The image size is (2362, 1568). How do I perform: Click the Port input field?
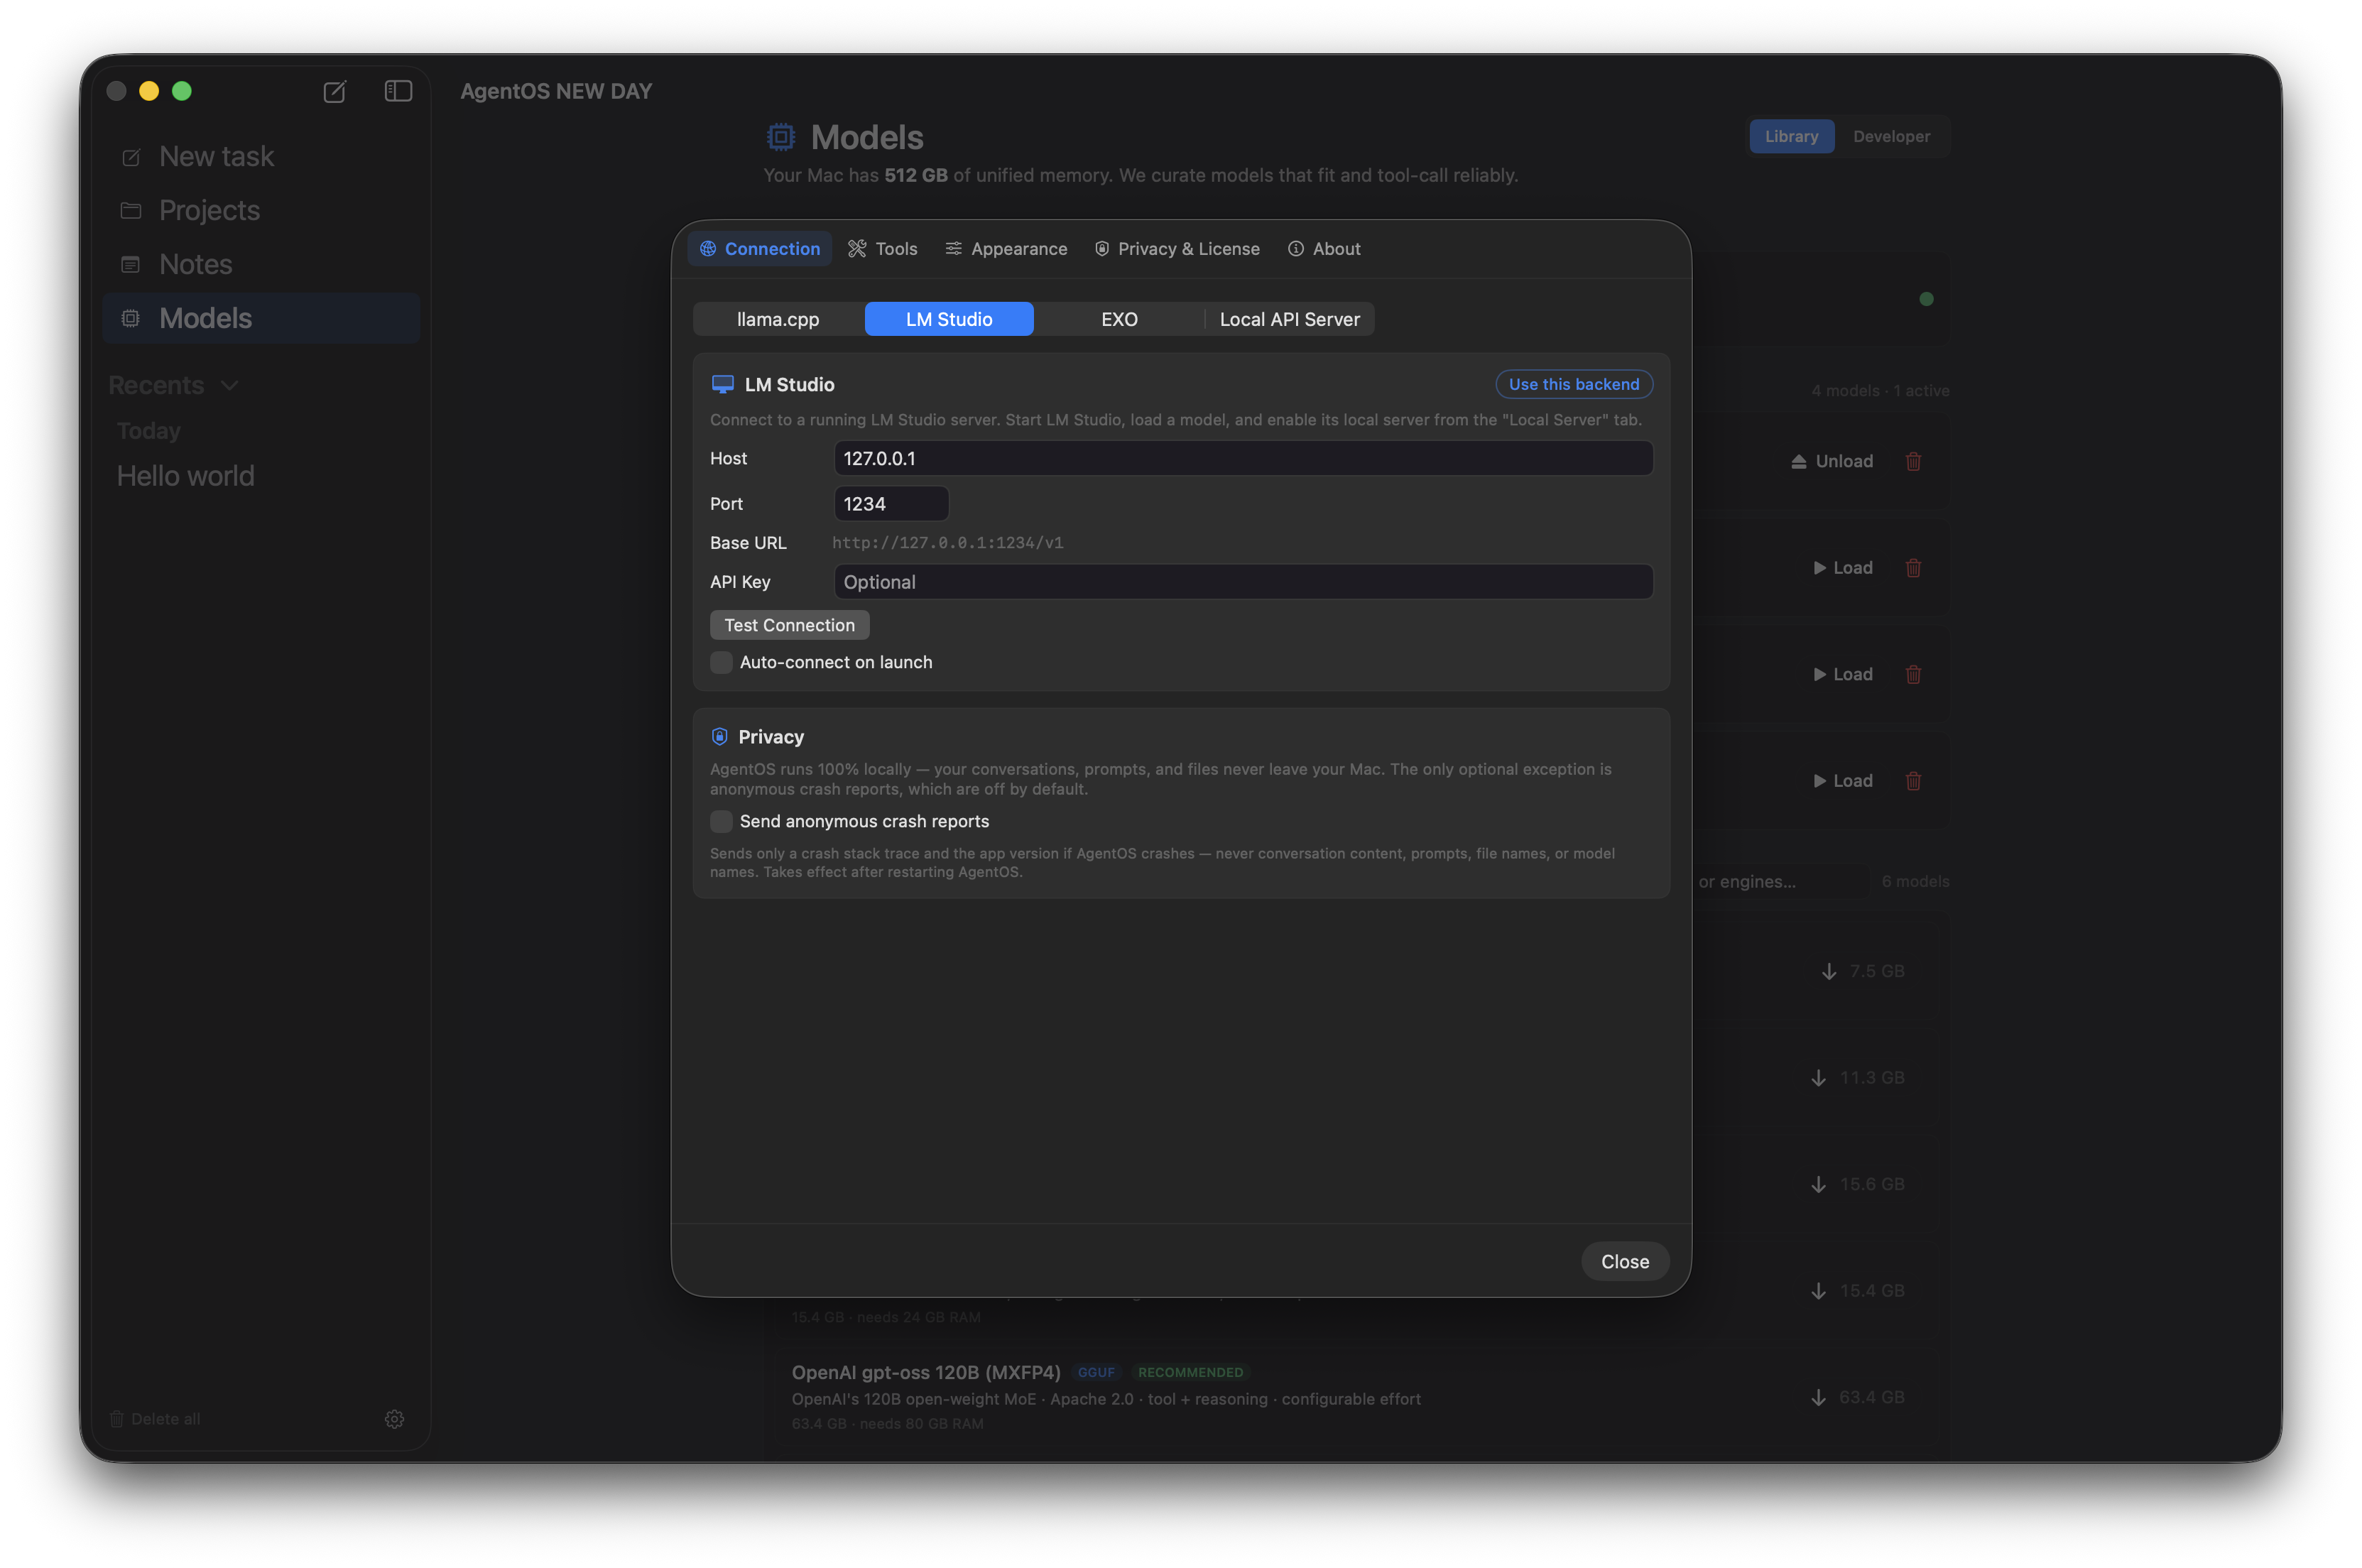(x=891, y=504)
